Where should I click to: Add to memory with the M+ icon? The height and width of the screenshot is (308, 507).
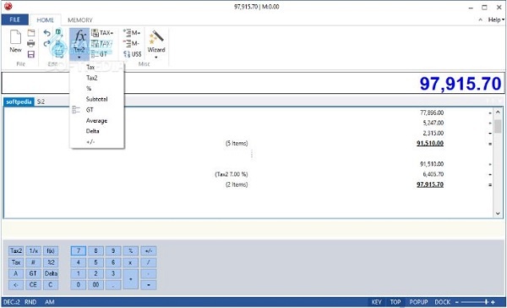click(x=132, y=33)
